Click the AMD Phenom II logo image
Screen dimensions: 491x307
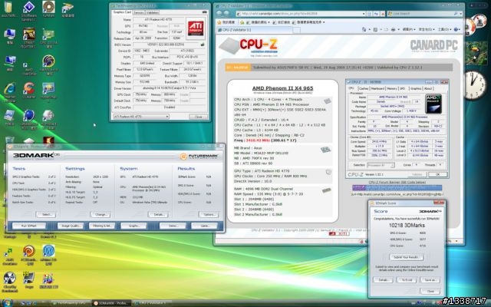(x=433, y=104)
